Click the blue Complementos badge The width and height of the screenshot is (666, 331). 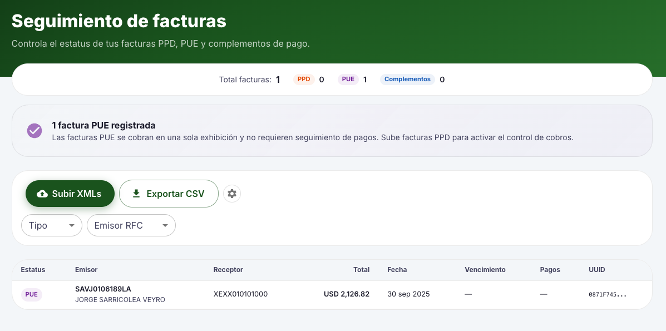(407, 79)
